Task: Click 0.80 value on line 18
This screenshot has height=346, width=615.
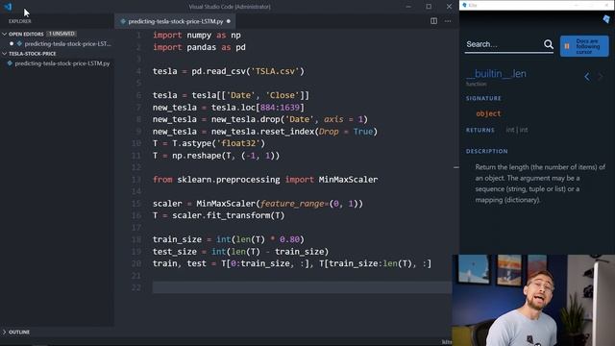Action: point(289,239)
